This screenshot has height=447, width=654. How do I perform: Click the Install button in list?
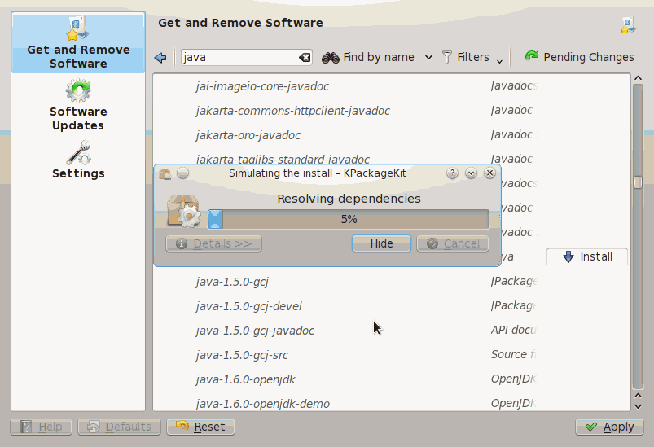[587, 256]
